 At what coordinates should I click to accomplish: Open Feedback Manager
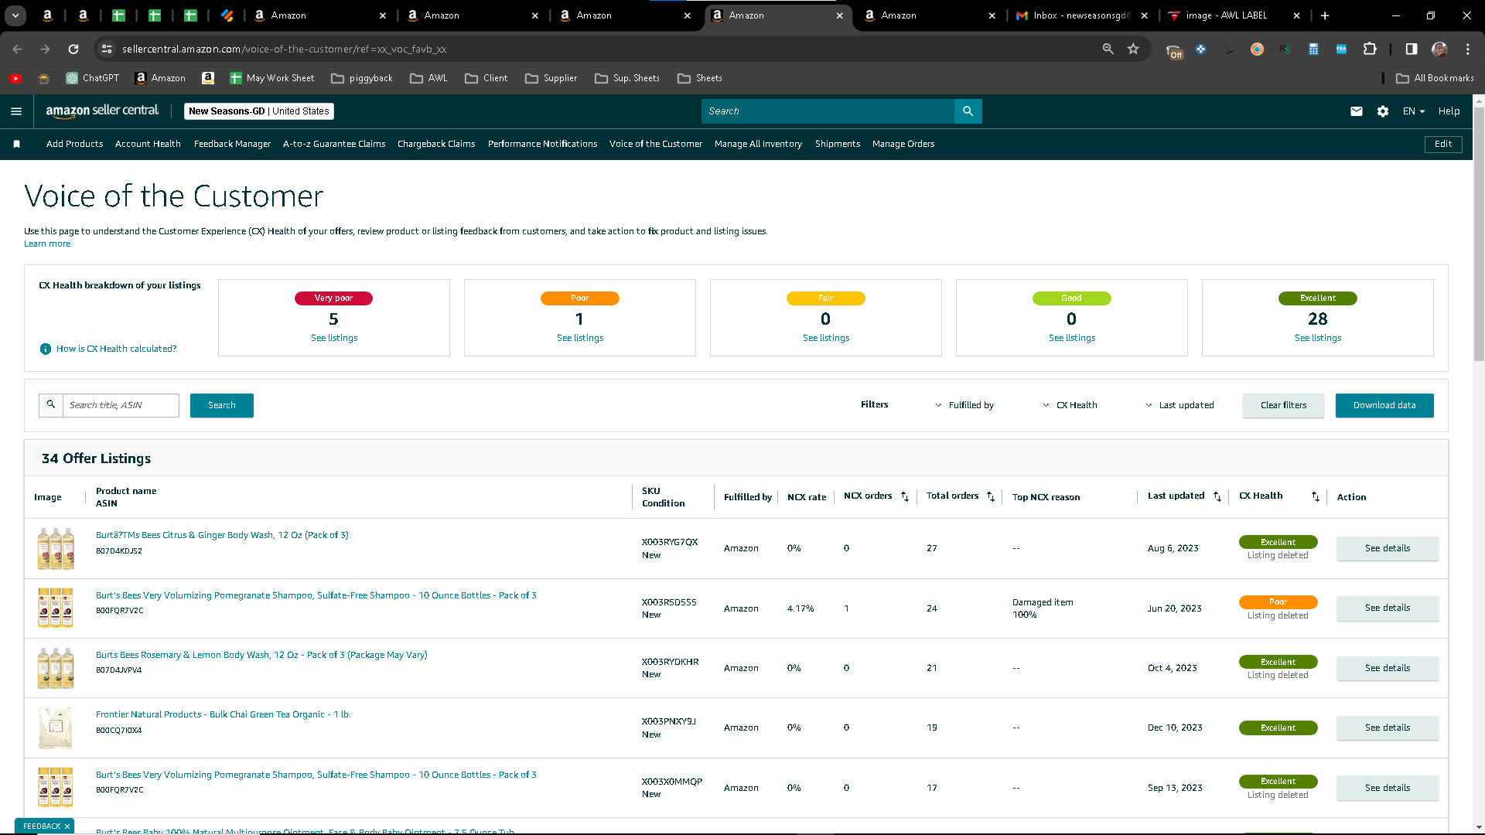tap(232, 144)
